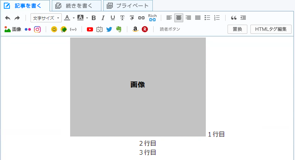Toggle underline formatting
Image resolution: width=295 pixels, height=160 pixels.
[113, 18]
